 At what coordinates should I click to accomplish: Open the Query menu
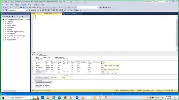point(17,5)
